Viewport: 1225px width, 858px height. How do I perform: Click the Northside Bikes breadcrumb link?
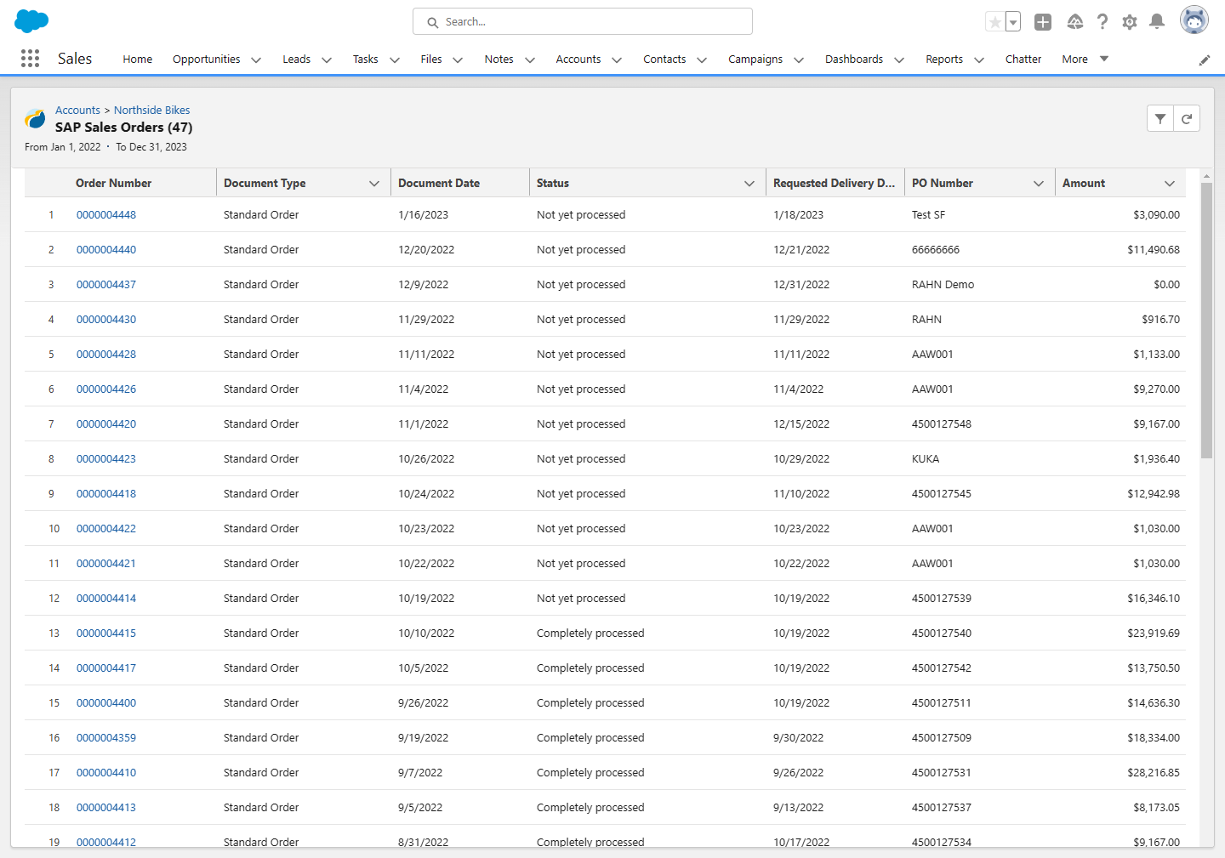(x=152, y=110)
